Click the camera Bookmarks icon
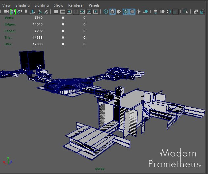The image size is (208, 174). click(26, 12)
